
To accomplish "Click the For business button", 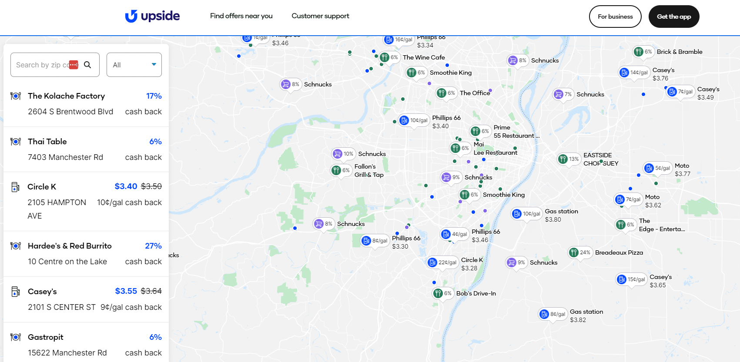I will [615, 17].
